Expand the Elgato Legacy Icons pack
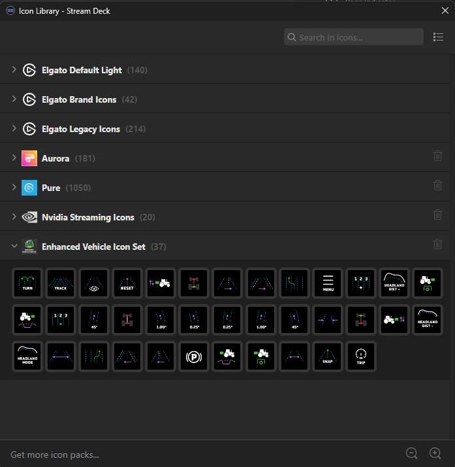455x467 pixels. pos(14,129)
